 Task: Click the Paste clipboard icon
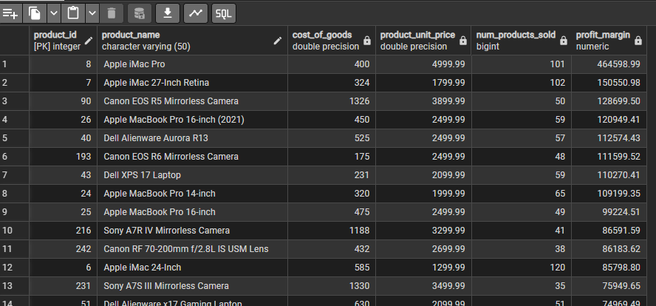coord(73,13)
